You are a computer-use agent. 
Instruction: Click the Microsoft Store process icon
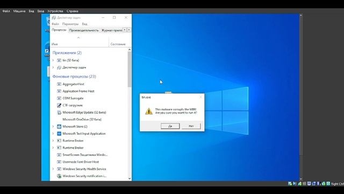(59, 127)
